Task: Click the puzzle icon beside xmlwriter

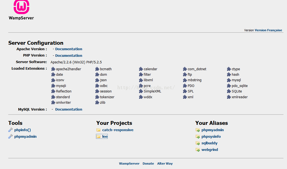Action: (53, 102)
